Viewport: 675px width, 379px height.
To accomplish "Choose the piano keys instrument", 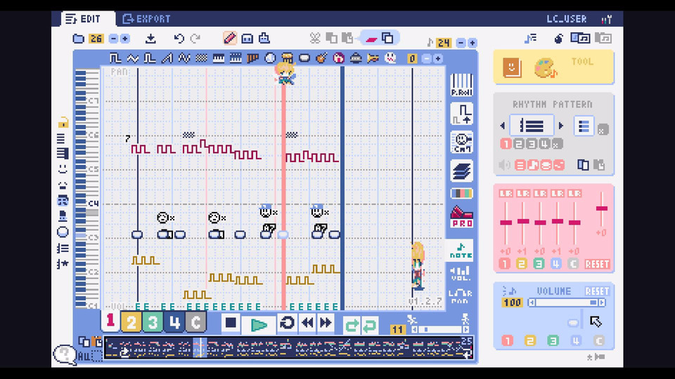I will (x=218, y=58).
